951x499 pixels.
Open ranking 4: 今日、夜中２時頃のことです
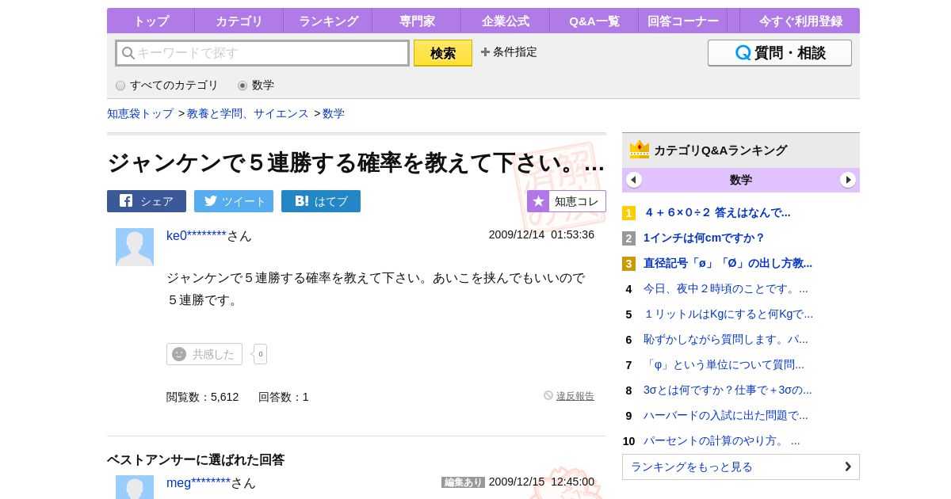[x=726, y=288]
